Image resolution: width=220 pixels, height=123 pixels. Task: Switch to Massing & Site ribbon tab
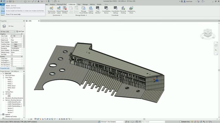click(x=62, y=4)
